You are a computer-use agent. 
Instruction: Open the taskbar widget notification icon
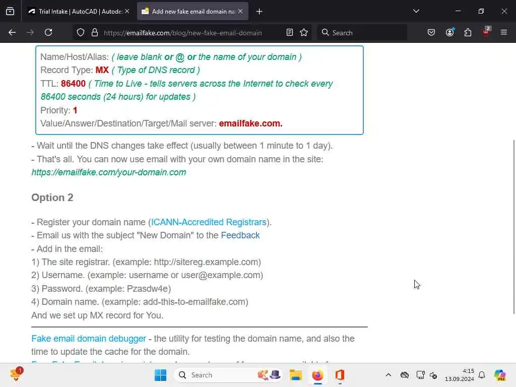point(16,374)
